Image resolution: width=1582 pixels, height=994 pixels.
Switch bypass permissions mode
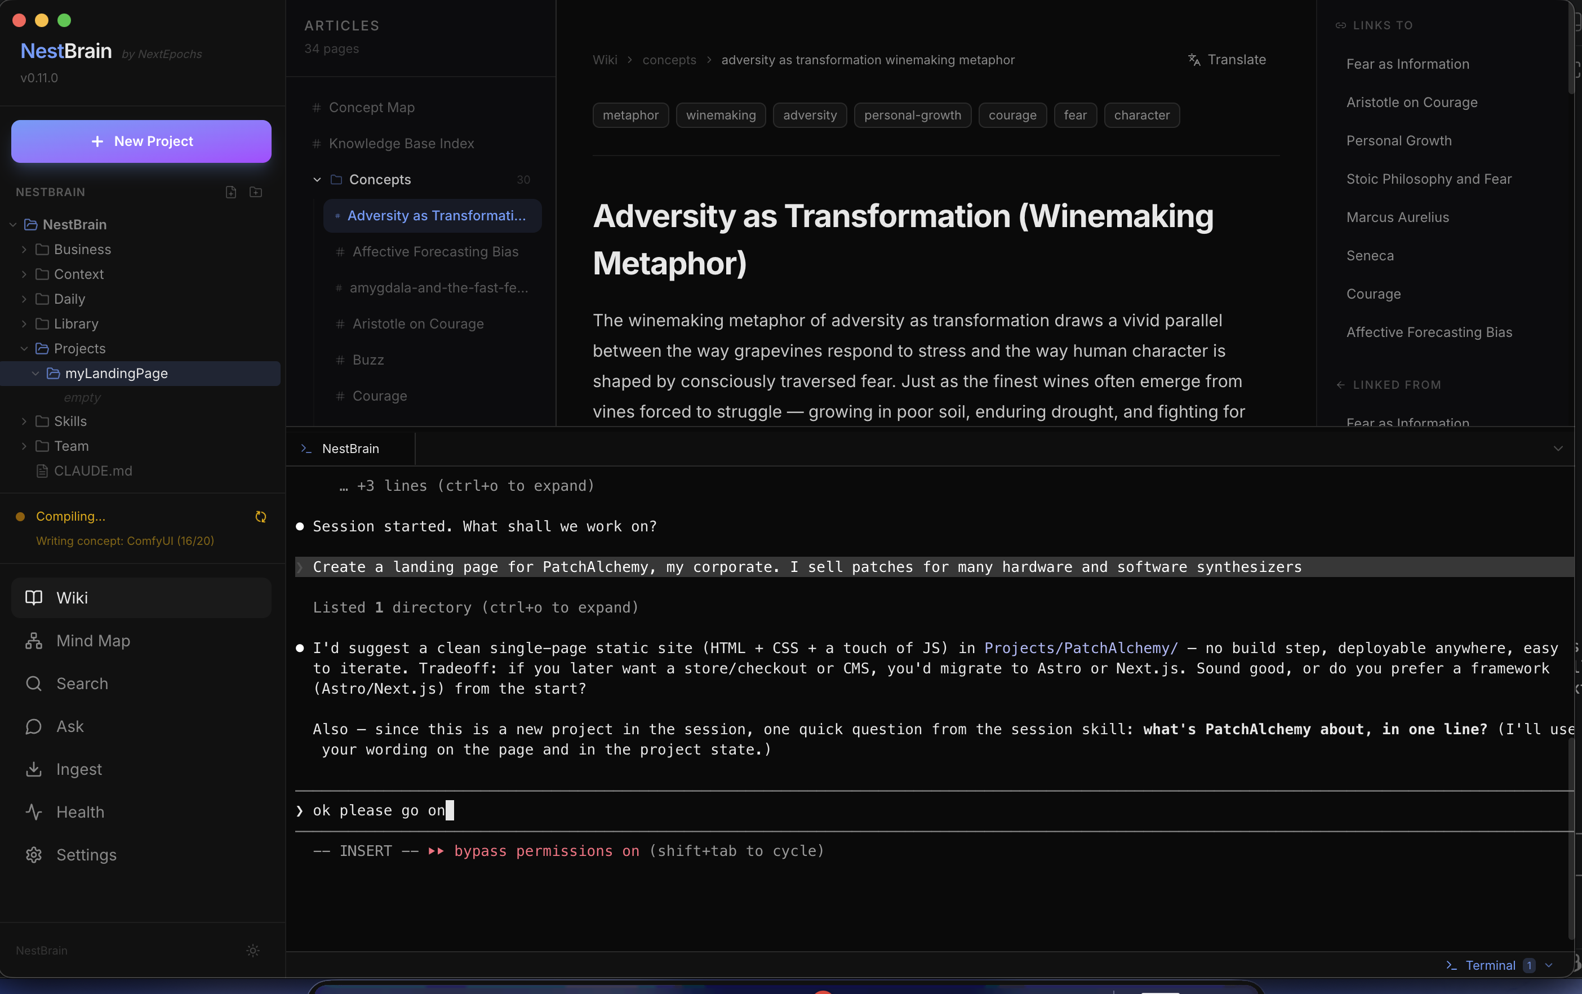(x=546, y=851)
